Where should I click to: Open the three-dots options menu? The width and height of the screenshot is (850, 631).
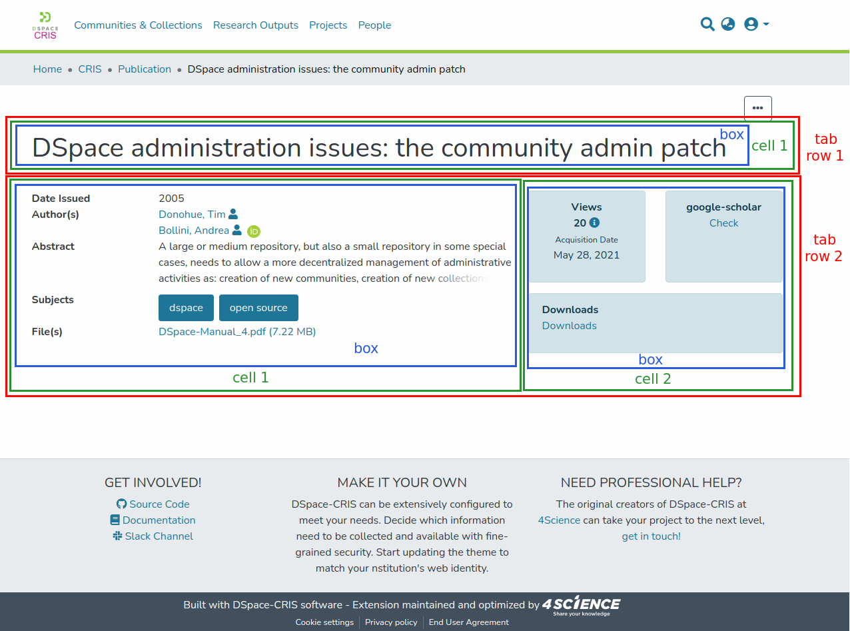[757, 108]
